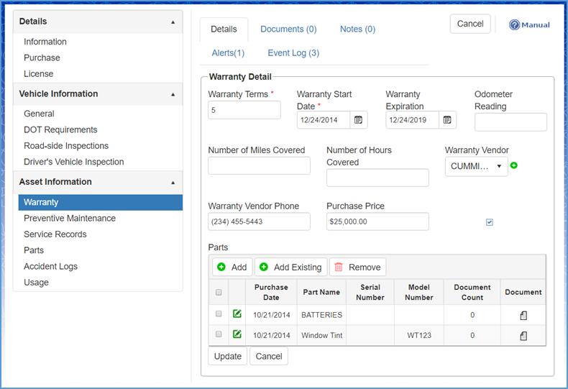Viewport: 568px width, 389px height.
Task: Collapse the Asset Information section
Action: pos(173,183)
